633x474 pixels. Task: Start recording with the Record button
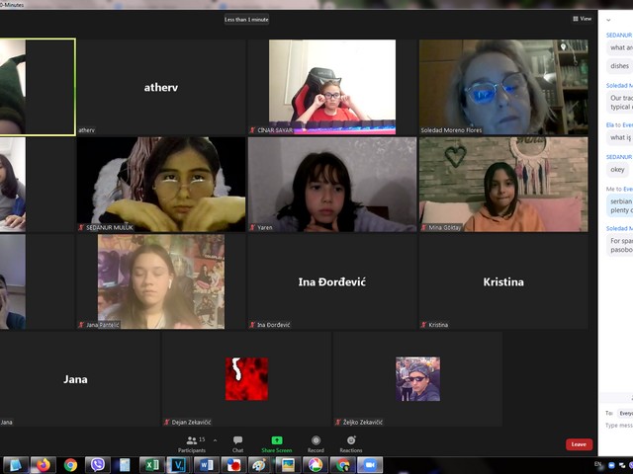pyautogui.click(x=316, y=444)
